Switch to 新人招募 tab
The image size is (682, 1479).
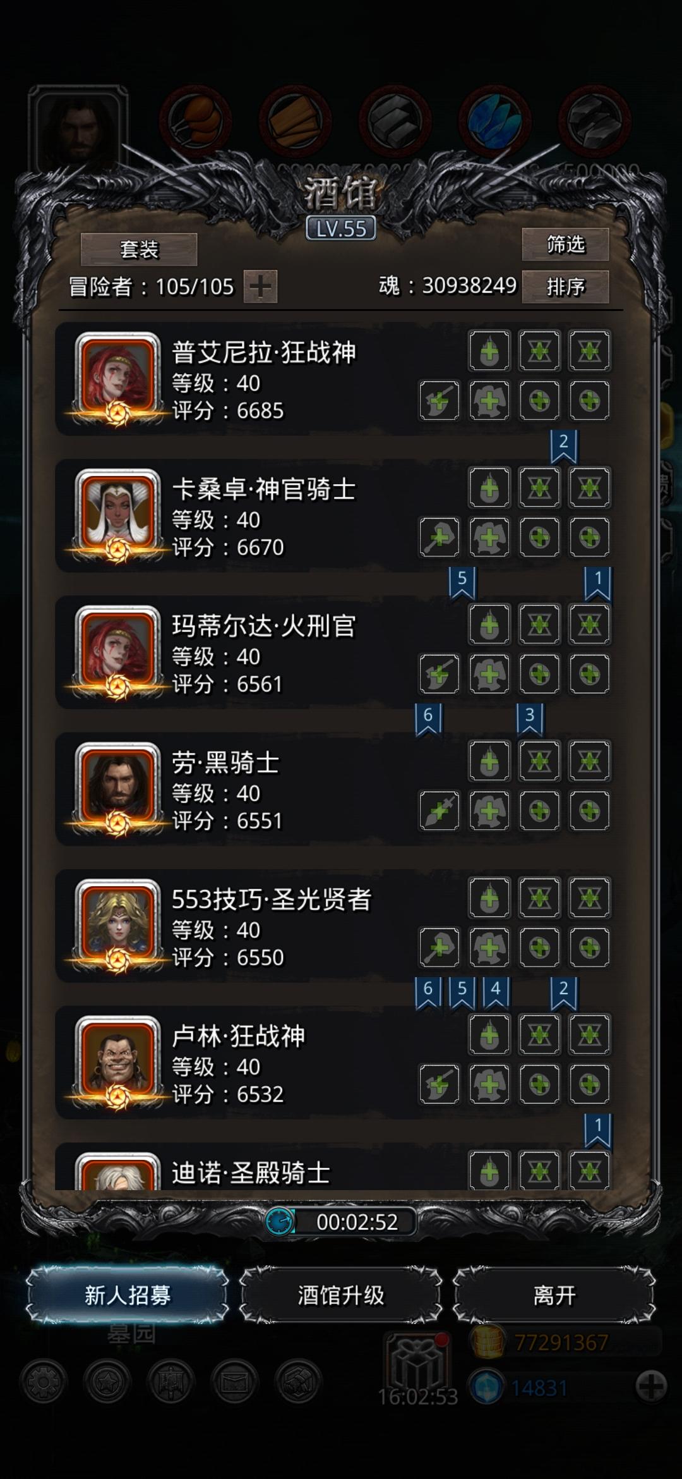(127, 1295)
